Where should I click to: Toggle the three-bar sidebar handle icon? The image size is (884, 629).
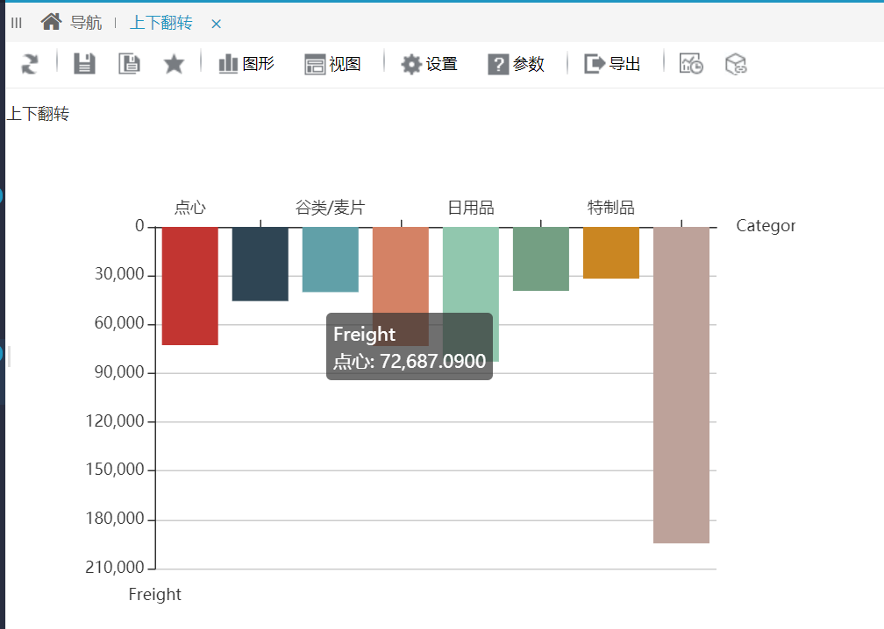pyautogui.click(x=17, y=23)
